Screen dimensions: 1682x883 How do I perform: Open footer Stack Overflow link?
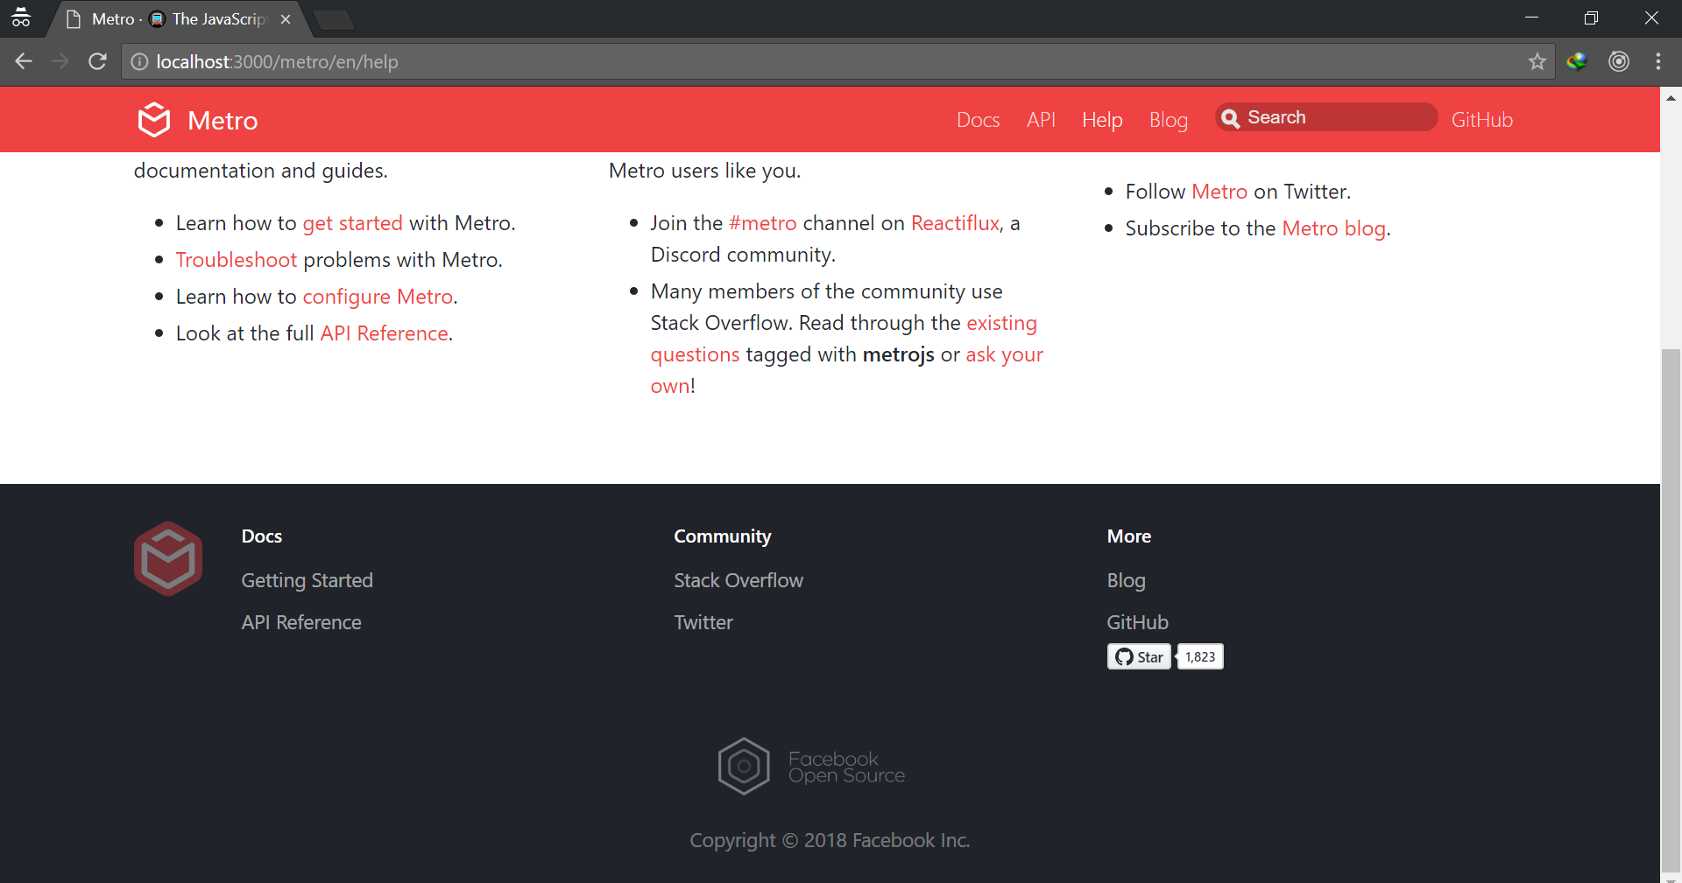pos(739,580)
